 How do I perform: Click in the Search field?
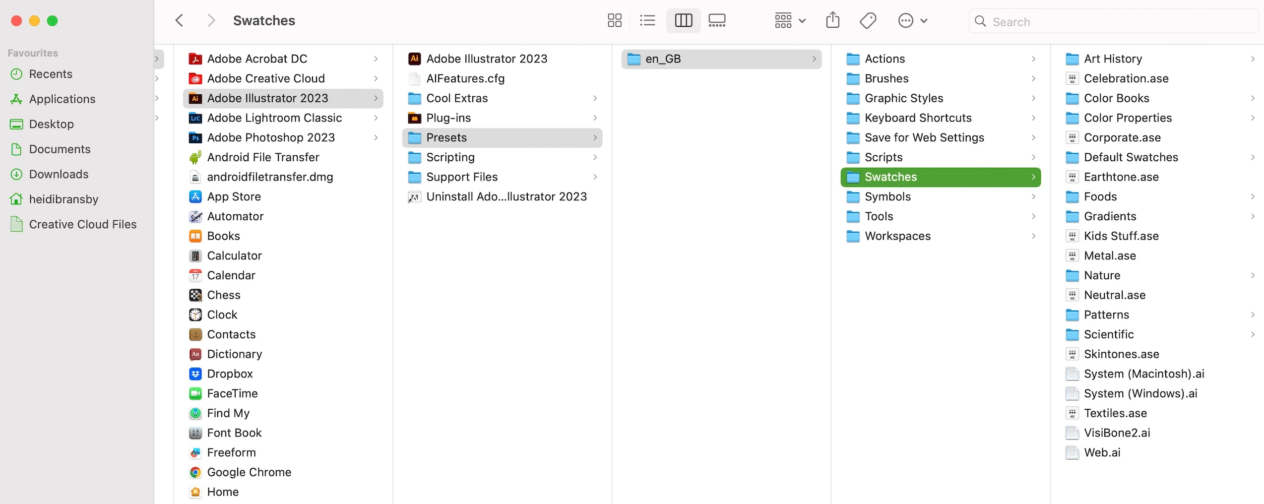(1113, 21)
